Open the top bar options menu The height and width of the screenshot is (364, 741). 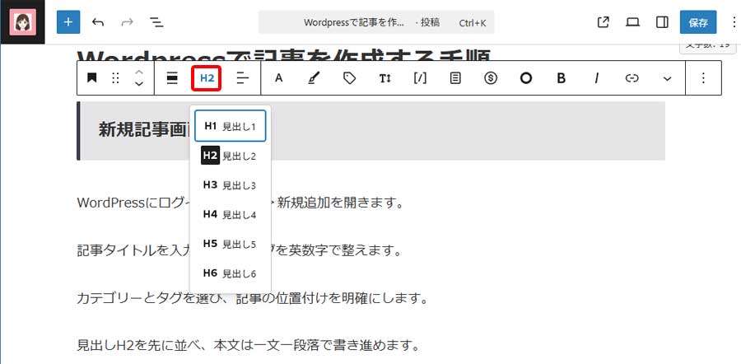coord(734,22)
